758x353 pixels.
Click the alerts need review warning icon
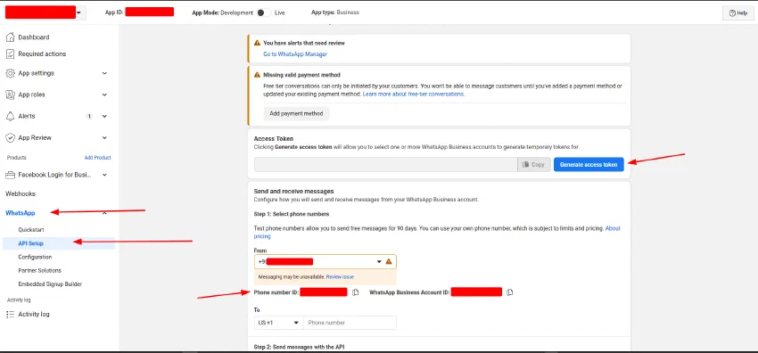pyautogui.click(x=257, y=43)
